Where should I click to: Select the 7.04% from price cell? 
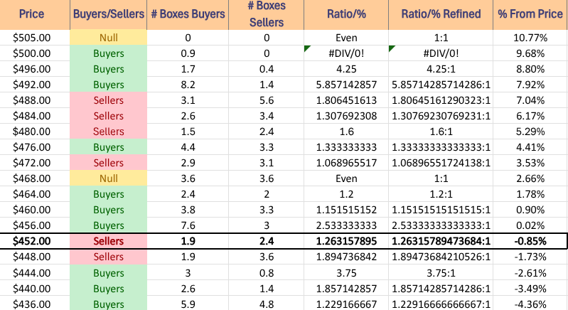[x=530, y=100]
